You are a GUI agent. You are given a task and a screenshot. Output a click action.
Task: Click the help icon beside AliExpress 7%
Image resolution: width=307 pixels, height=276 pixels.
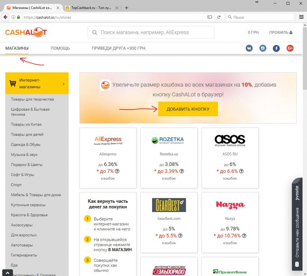point(117,171)
